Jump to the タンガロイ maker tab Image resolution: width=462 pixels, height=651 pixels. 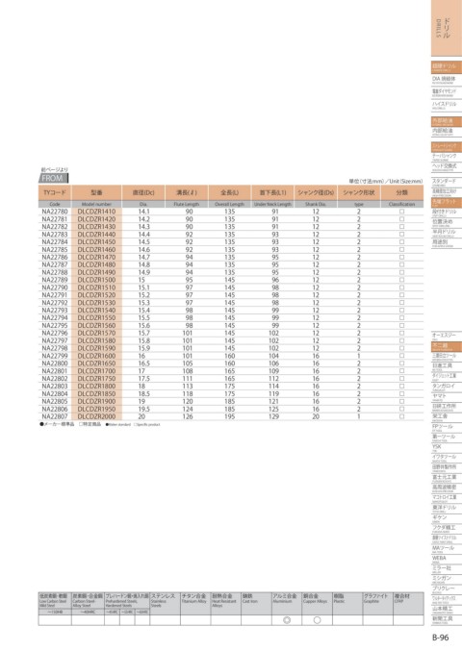point(447,388)
